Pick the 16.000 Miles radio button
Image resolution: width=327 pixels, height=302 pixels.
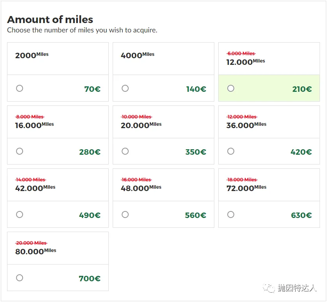click(x=20, y=151)
